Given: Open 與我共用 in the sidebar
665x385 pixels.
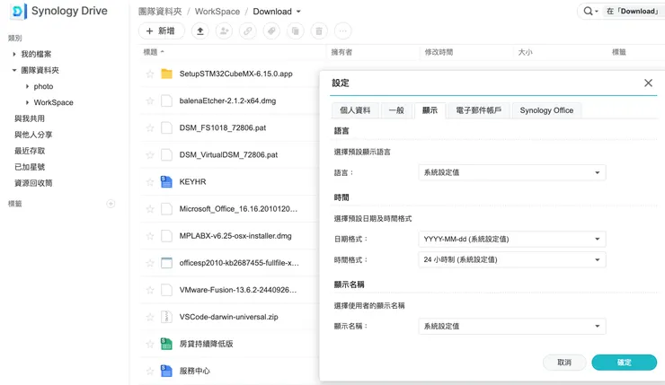Looking at the screenshot, I should 30,118.
